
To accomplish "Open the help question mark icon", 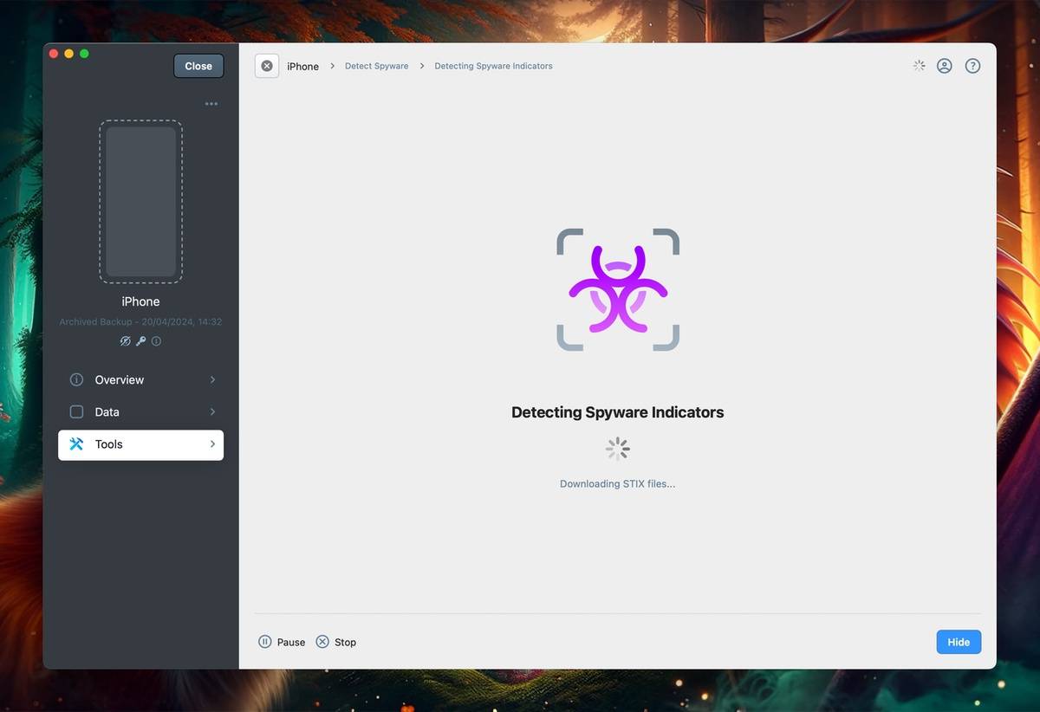I will (x=972, y=66).
